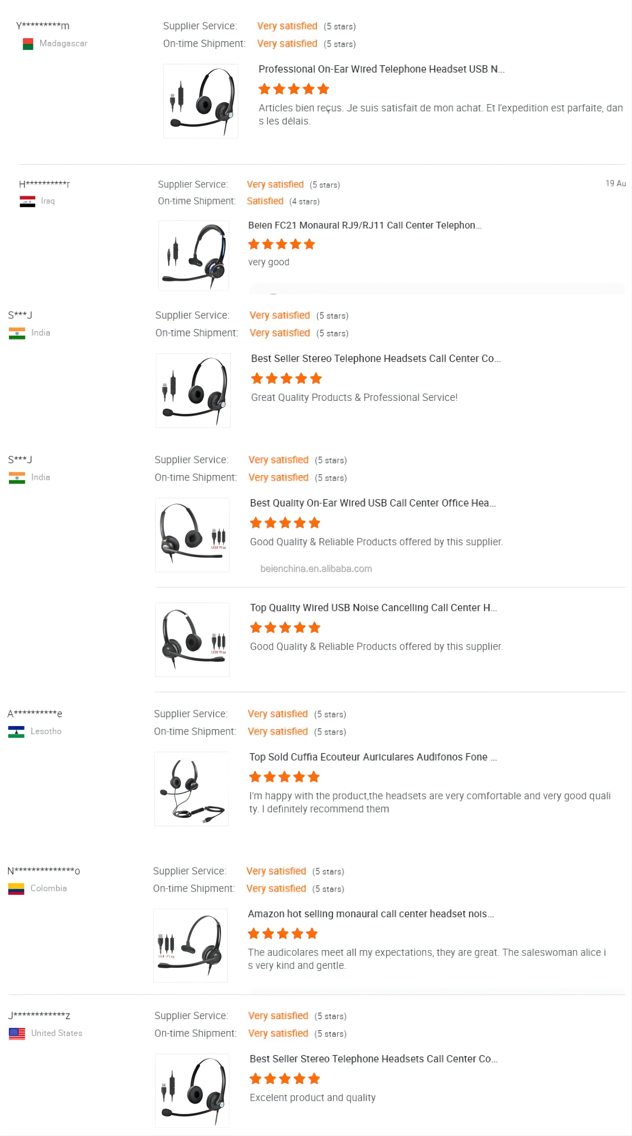Image resolution: width=632 pixels, height=1136 pixels.
Task: Click the Top Sold Cuffia headset thumbnail
Action: click(191, 789)
